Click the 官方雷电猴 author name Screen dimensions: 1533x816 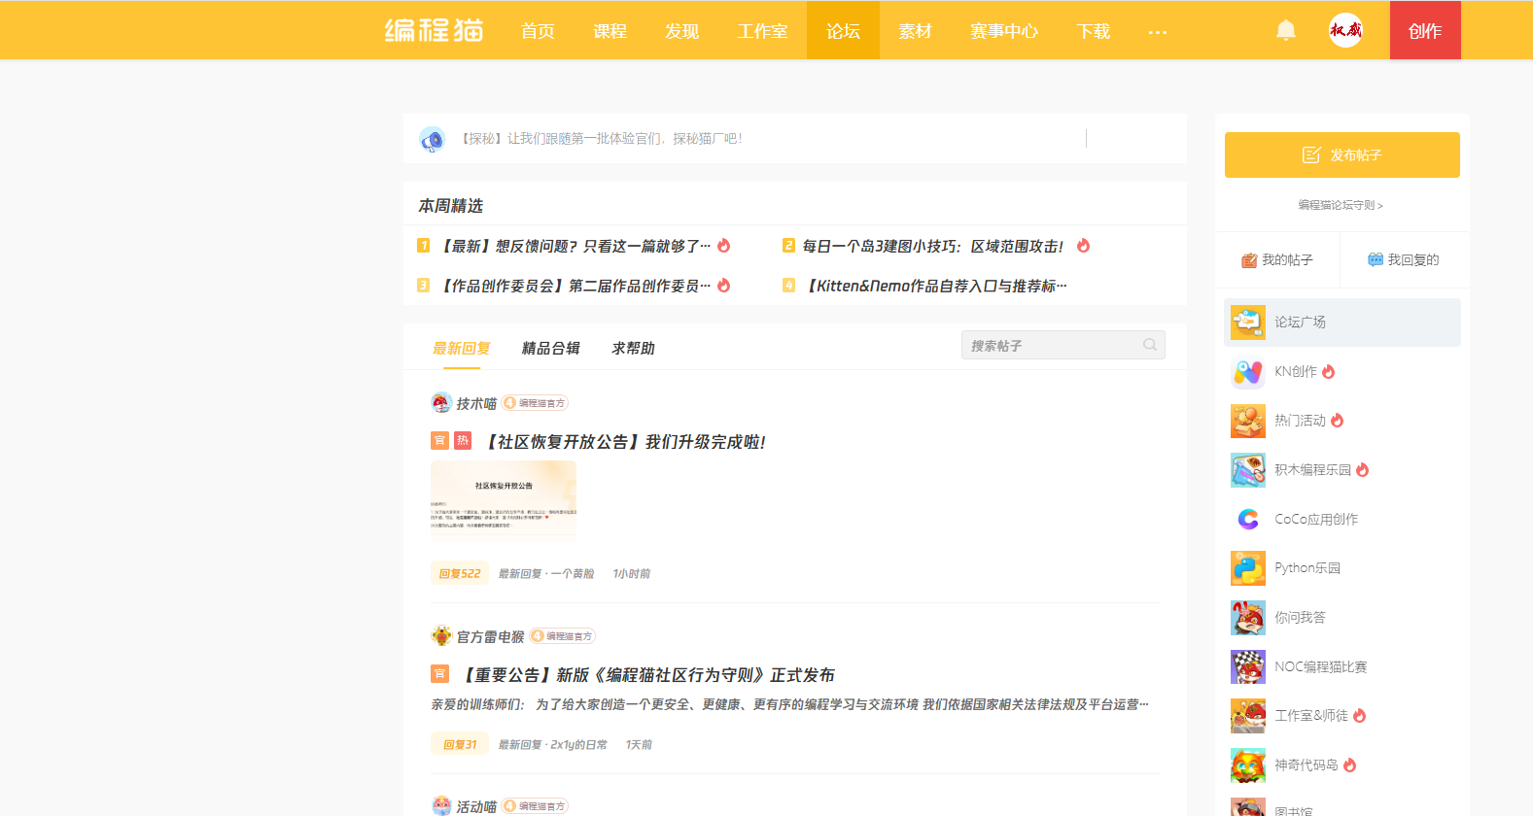pyautogui.click(x=490, y=637)
